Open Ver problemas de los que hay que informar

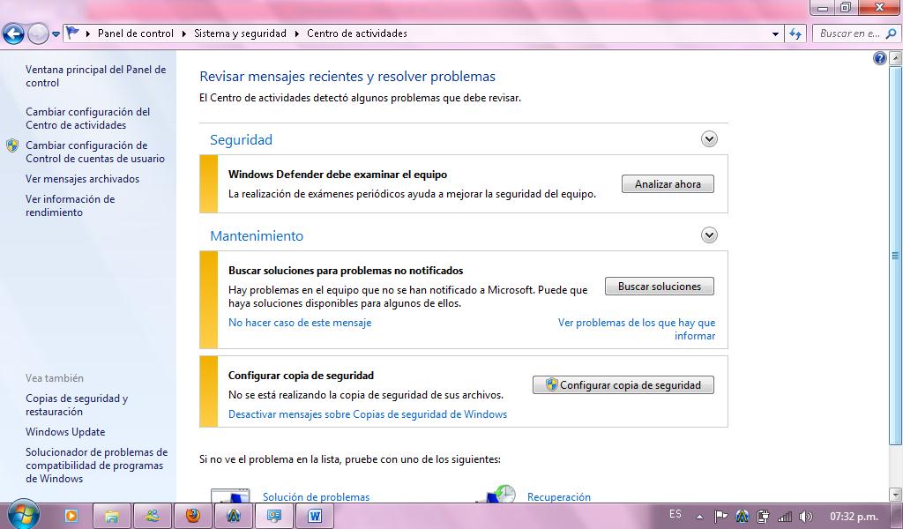(x=637, y=329)
